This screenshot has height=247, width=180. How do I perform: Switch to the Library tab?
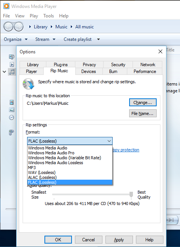(x=33, y=65)
